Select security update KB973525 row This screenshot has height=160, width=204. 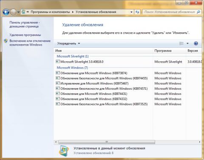104,104
